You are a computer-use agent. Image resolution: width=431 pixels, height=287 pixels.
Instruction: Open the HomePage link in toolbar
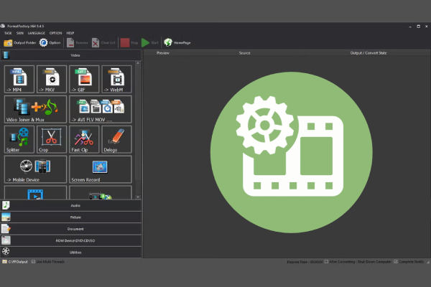click(178, 43)
